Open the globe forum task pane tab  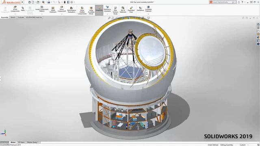[258, 44]
